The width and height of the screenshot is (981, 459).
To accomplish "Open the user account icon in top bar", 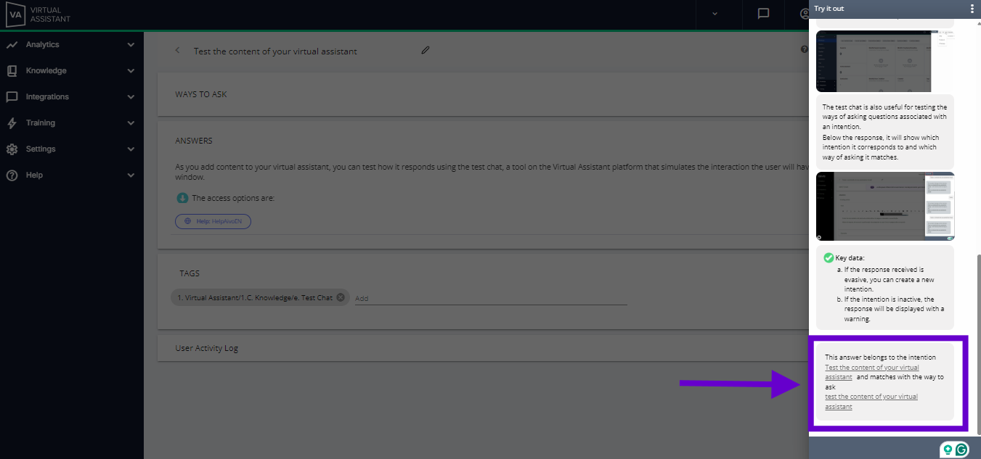I will 804,14.
